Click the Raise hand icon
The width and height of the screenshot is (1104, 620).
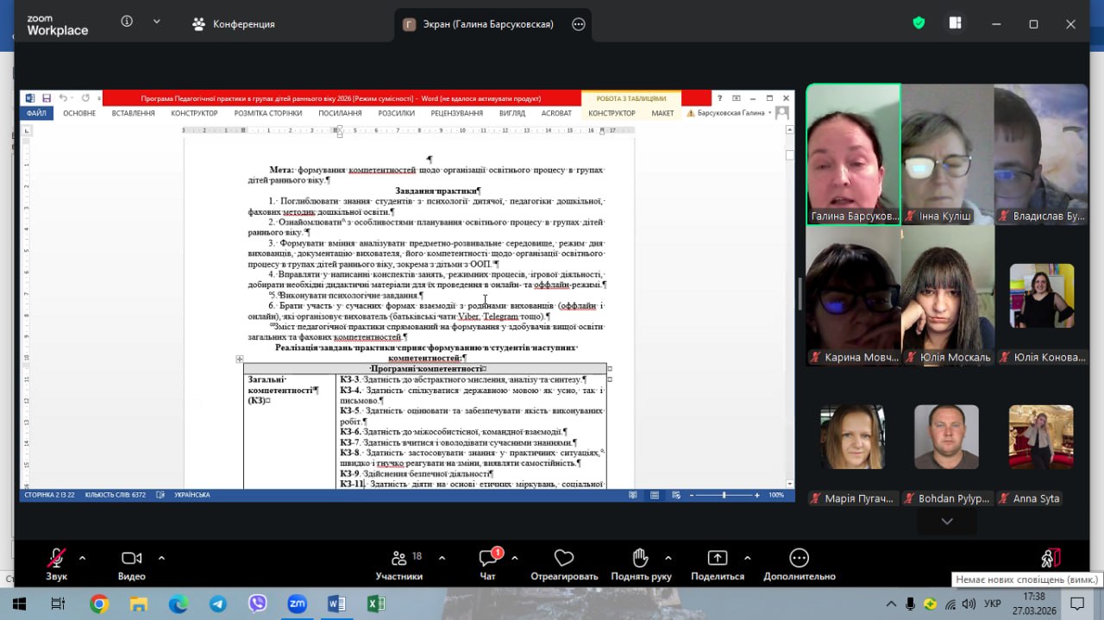640,559
